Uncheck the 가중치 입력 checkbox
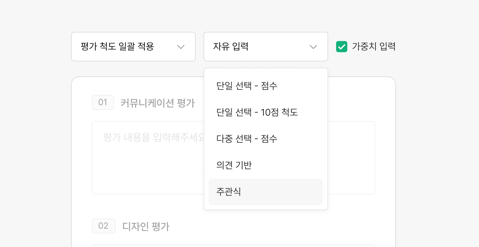This screenshot has width=479, height=247. pyautogui.click(x=342, y=47)
